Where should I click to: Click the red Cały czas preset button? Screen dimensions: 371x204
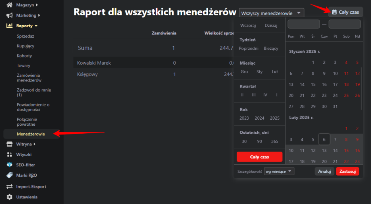pyautogui.click(x=259, y=157)
